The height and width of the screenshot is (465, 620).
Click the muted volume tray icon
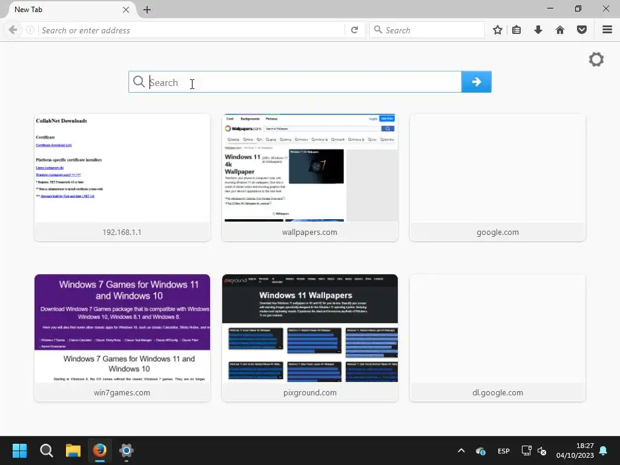[542, 450]
